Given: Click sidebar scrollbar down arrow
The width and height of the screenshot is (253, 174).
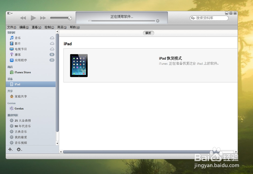Looking at the screenshot, I should coord(57,143).
